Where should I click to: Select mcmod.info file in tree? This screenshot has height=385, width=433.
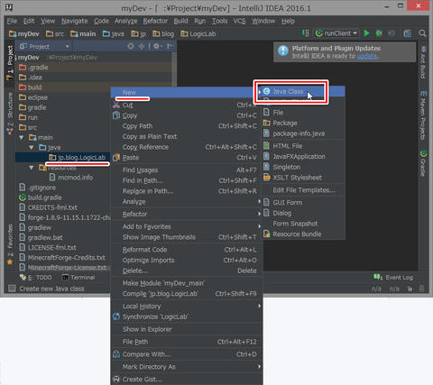point(71,178)
